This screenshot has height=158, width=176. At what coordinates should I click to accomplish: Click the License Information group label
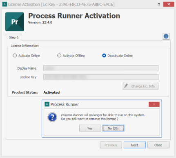25,45
